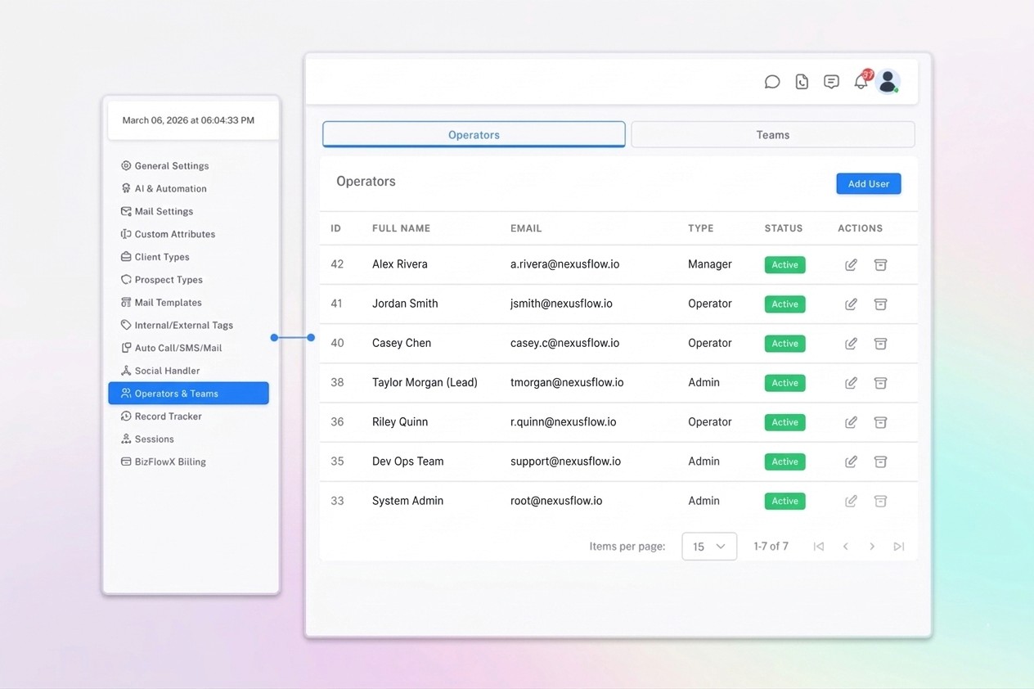The height and width of the screenshot is (689, 1034).
Task: Go to the first page
Action: point(818,547)
